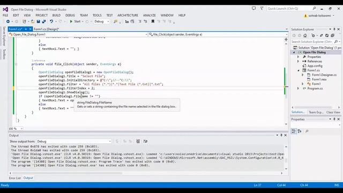This screenshot has height=193, width=343.
Task: Toggle the pin on the Form1.cs tab
Action: point(26,29)
